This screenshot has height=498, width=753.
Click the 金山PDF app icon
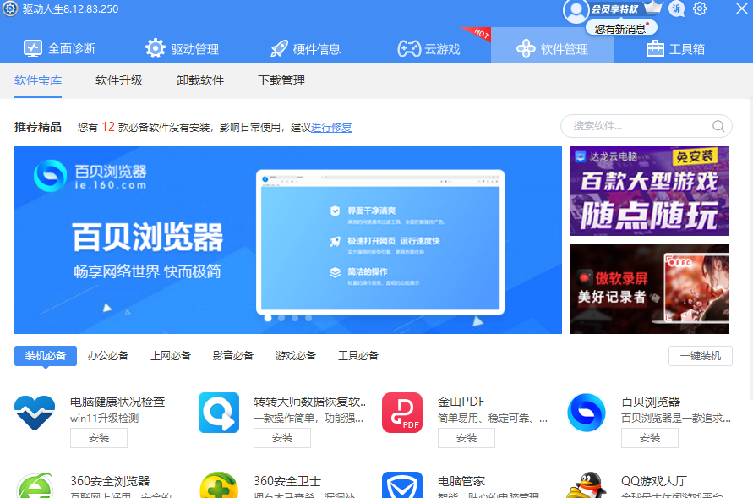[x=402, y=413]
